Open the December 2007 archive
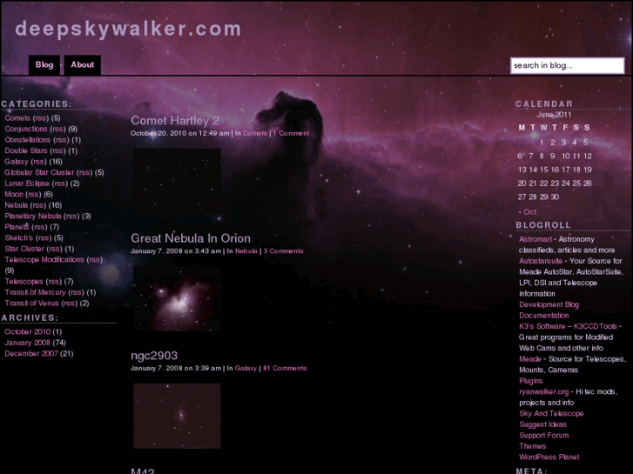The image size is (633, 474). [x=31, y=353]
